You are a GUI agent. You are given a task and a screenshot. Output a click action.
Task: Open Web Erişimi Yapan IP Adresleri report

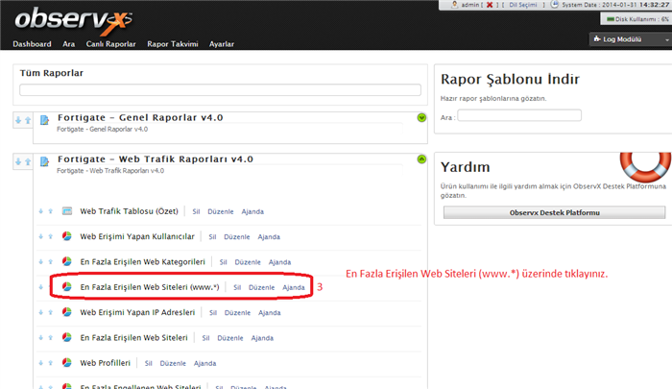pyautogui.click(x=137, y=312)
